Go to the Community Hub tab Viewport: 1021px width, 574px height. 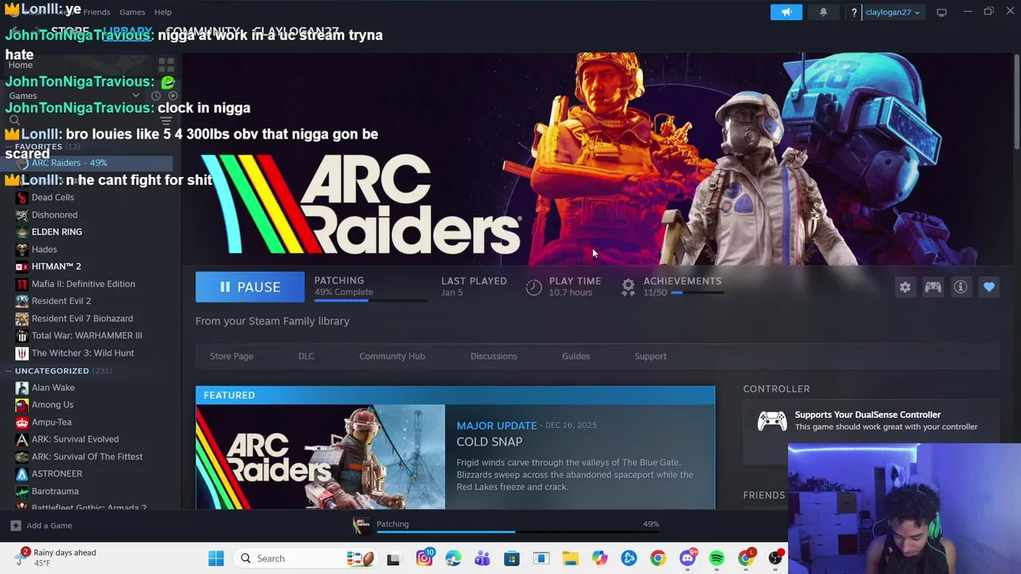392,356
